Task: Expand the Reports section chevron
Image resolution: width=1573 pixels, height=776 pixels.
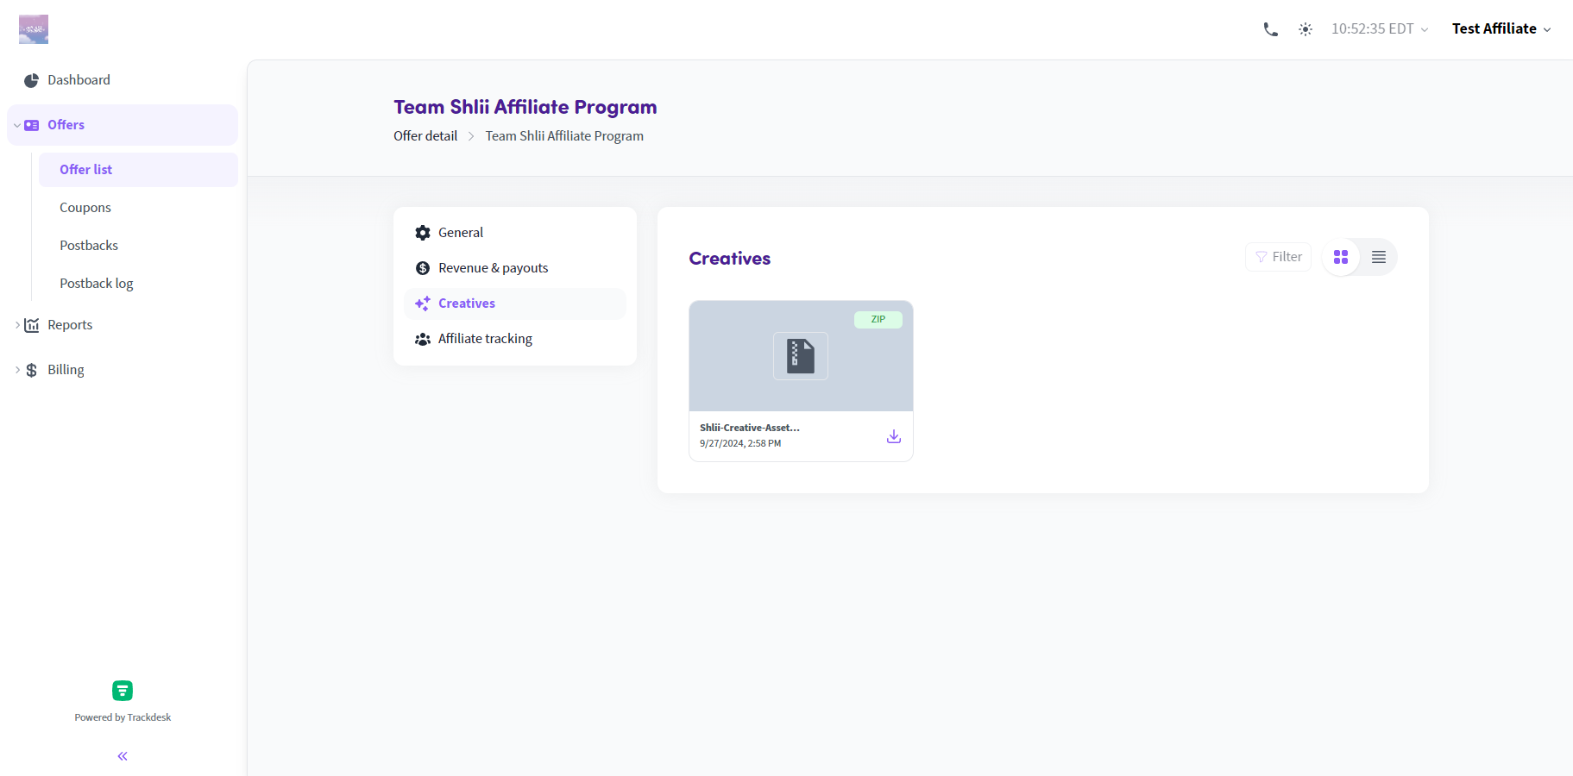Action: pos(16,325)
